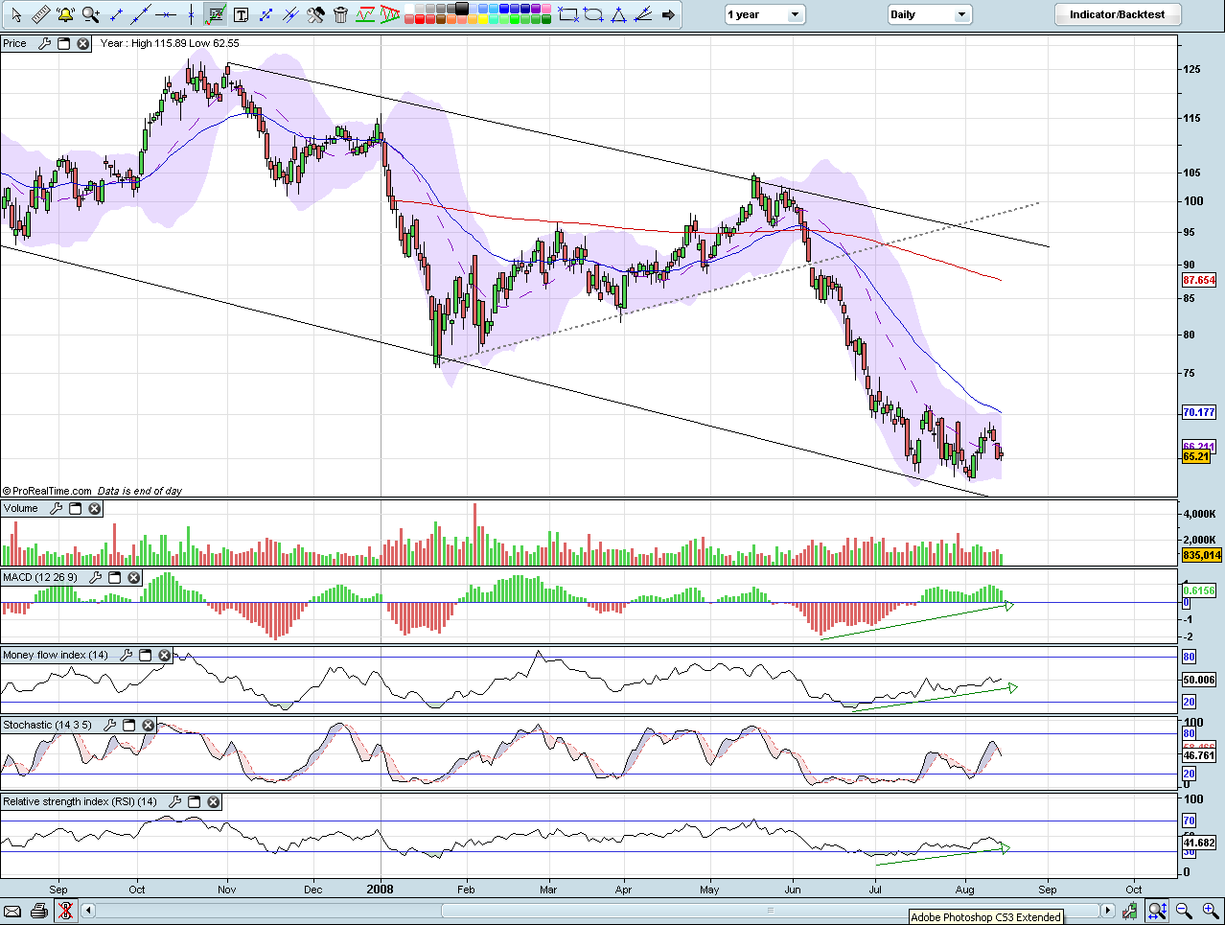The width and height of the screenshot is (1225, 925).
Task: Choose the triangle drawing tool
Action: [x=618, y=14]
